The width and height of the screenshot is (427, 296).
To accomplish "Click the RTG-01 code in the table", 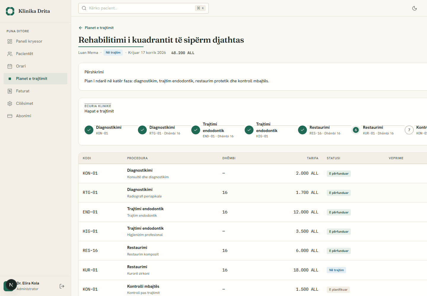I will pos(90,193).
